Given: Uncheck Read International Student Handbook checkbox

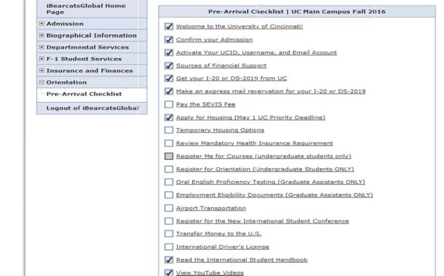Looking at the screenshot, I should [x=169, y=260].
